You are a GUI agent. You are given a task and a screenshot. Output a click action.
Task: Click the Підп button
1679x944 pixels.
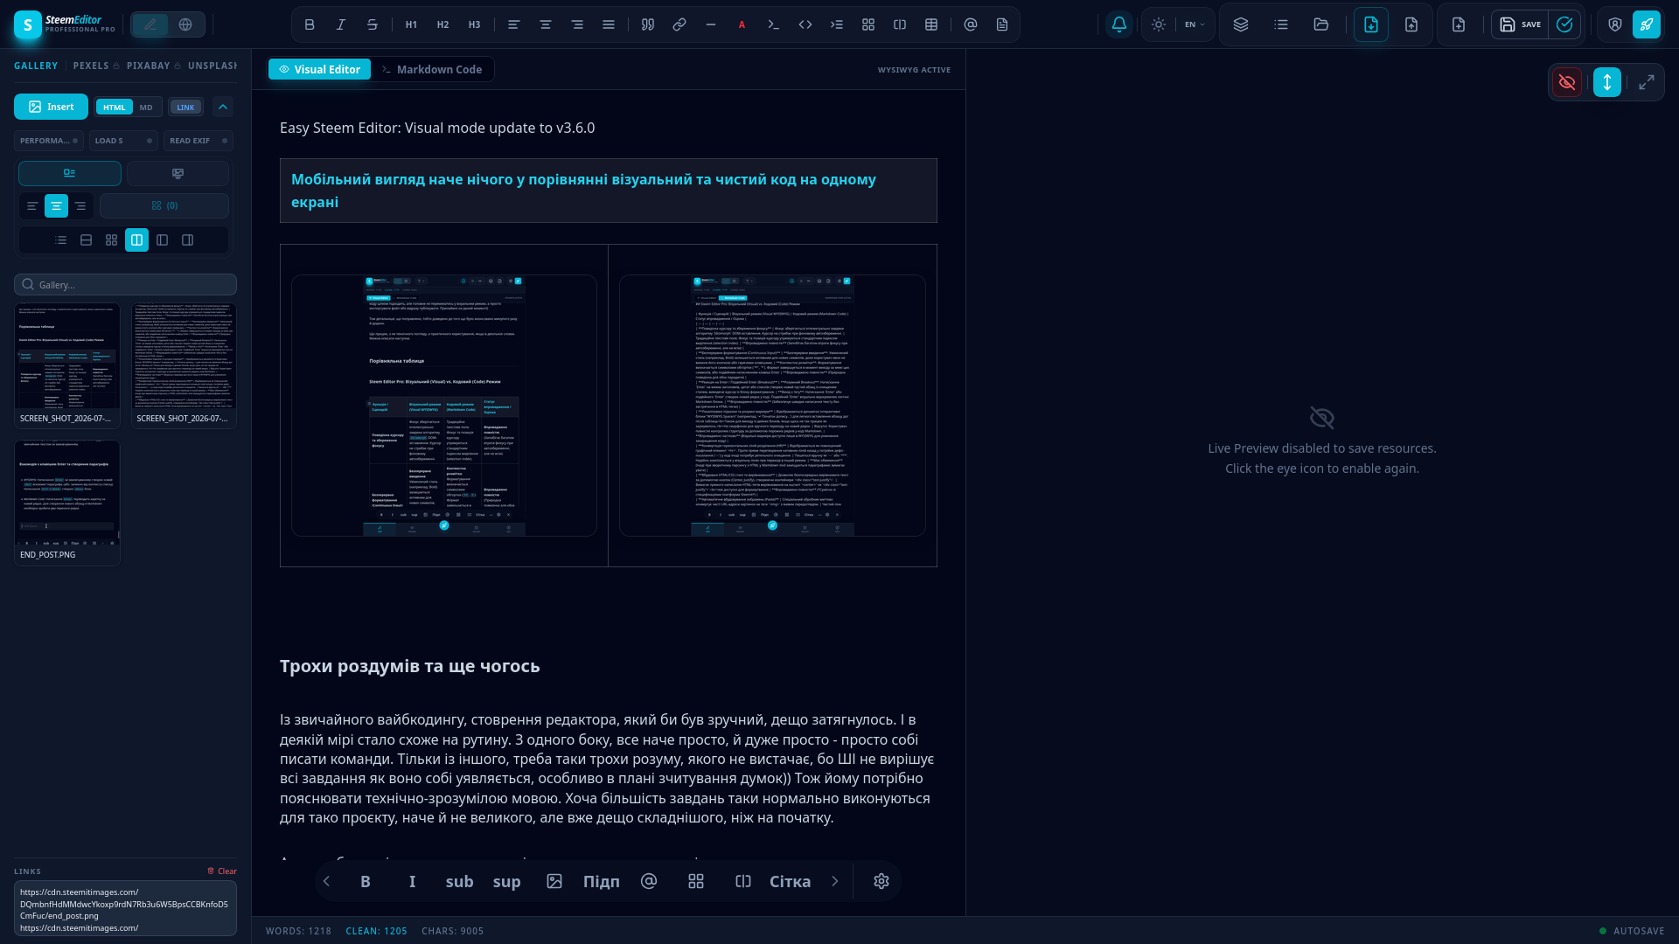[602, 881]
